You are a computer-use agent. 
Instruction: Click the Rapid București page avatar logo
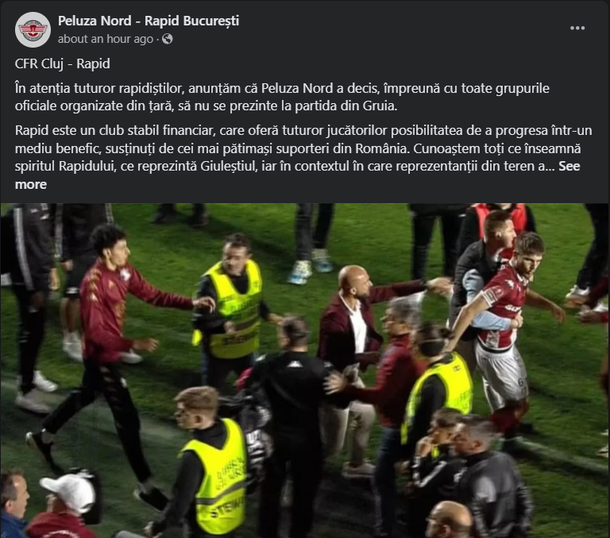(x=33, y=29)
